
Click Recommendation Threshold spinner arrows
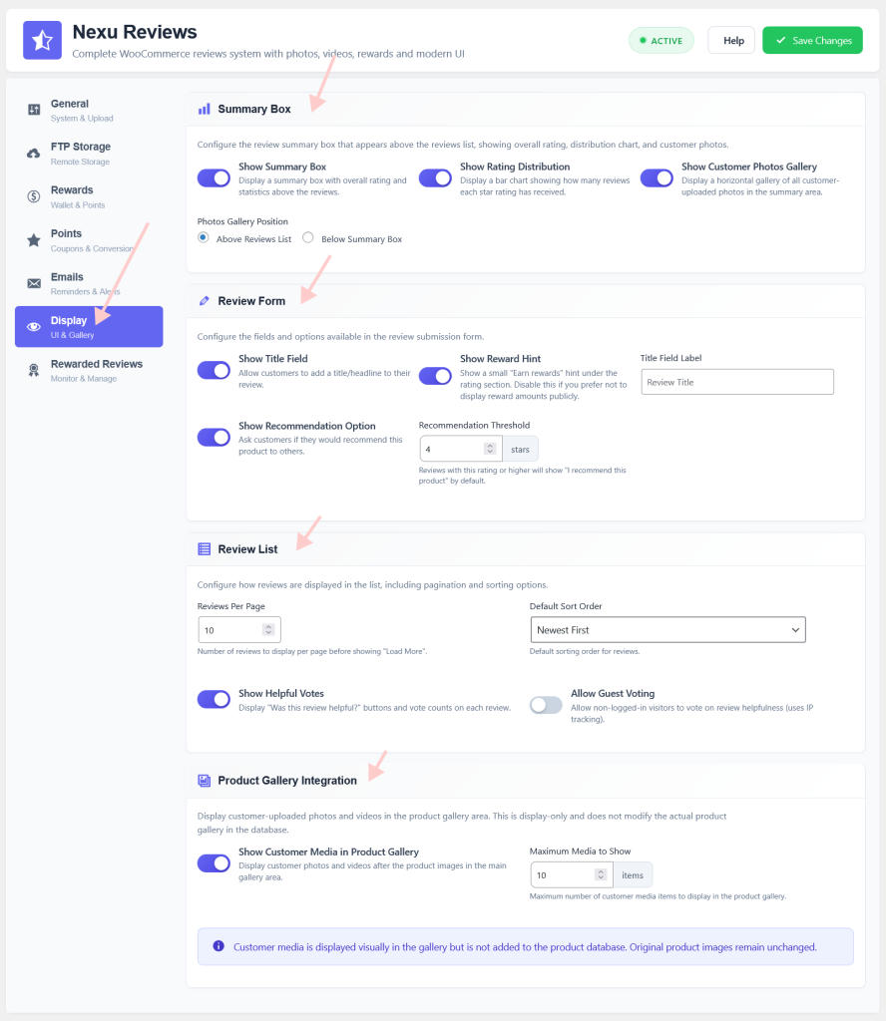click(x=490, y=449)
